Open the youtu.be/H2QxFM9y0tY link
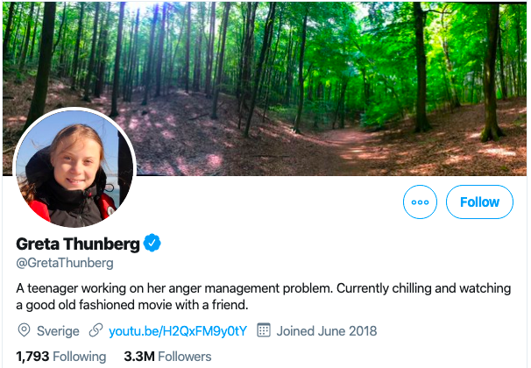This screenshot has height=368, width=531. click(178, 331)
